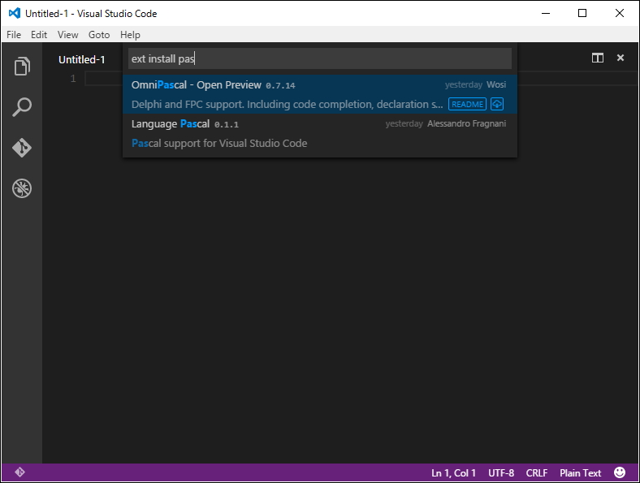640x483 pixels.
Task: Install OmniPascal via cloud download icon
Action: coord(497,104)
